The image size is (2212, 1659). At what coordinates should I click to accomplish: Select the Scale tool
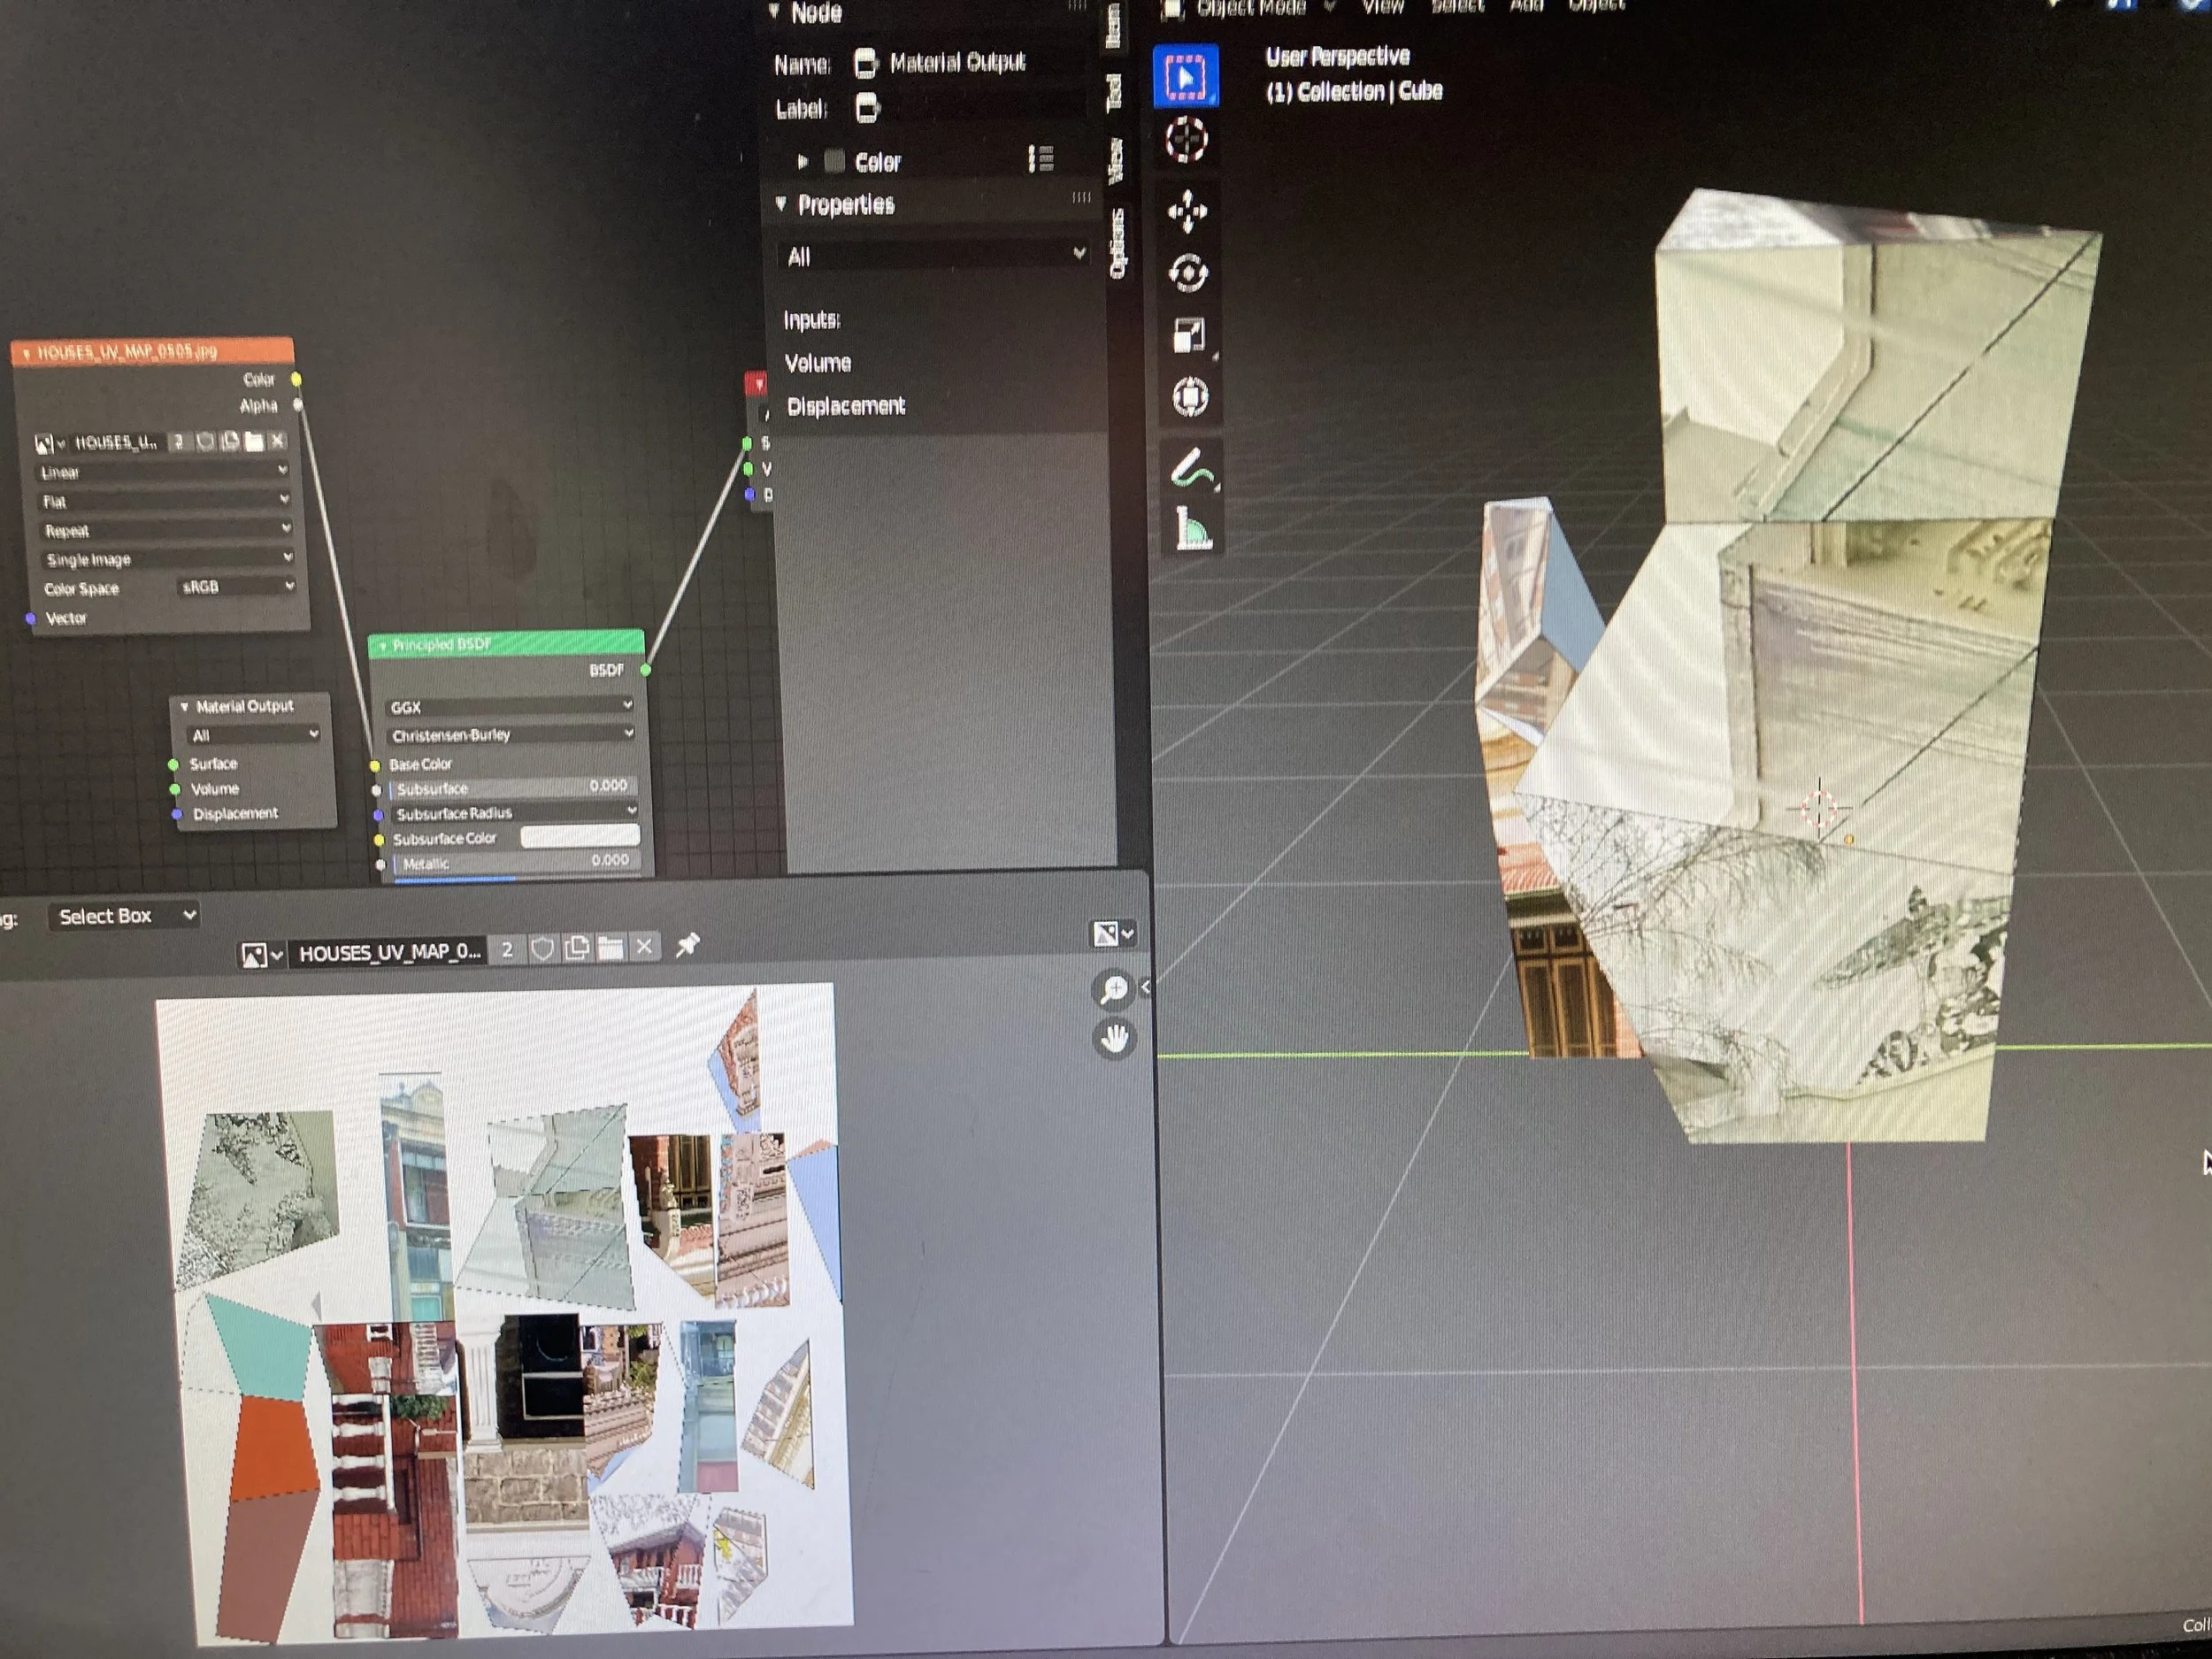1188,335
